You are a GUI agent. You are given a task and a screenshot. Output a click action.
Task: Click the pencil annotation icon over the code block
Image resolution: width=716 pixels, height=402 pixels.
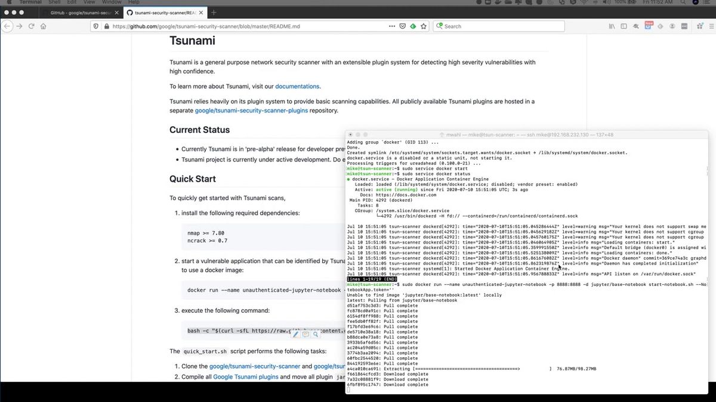pos(295,335)
